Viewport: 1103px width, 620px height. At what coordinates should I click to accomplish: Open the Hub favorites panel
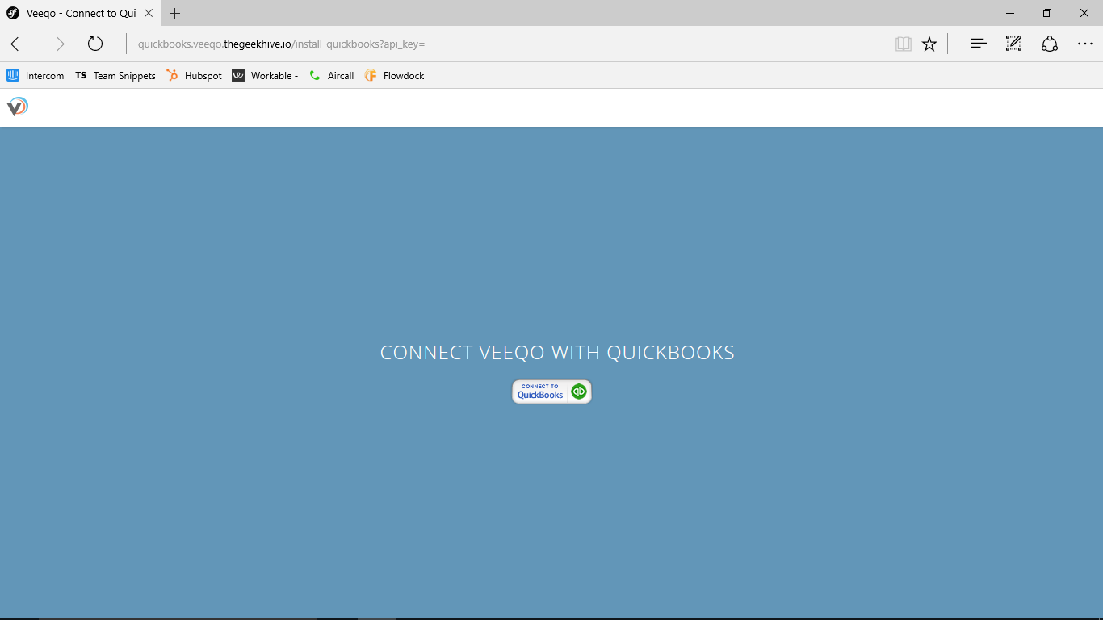pos(977,44)
